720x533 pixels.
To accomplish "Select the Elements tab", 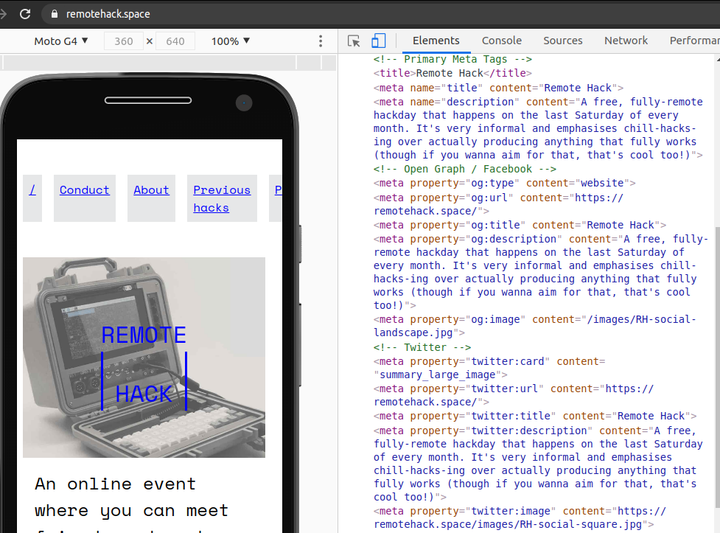I will pyautogui.click(x=436, y=41).
